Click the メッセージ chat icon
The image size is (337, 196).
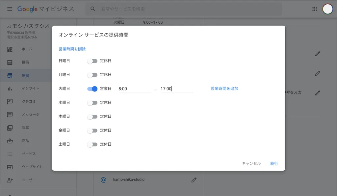click(10, 115)
